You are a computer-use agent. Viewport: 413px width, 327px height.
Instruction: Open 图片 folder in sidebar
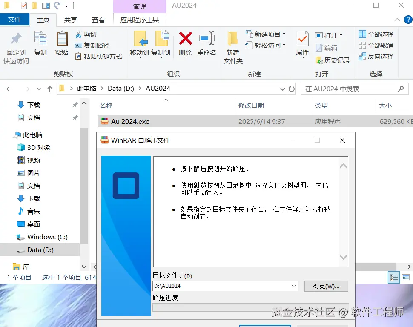(34, 173)
